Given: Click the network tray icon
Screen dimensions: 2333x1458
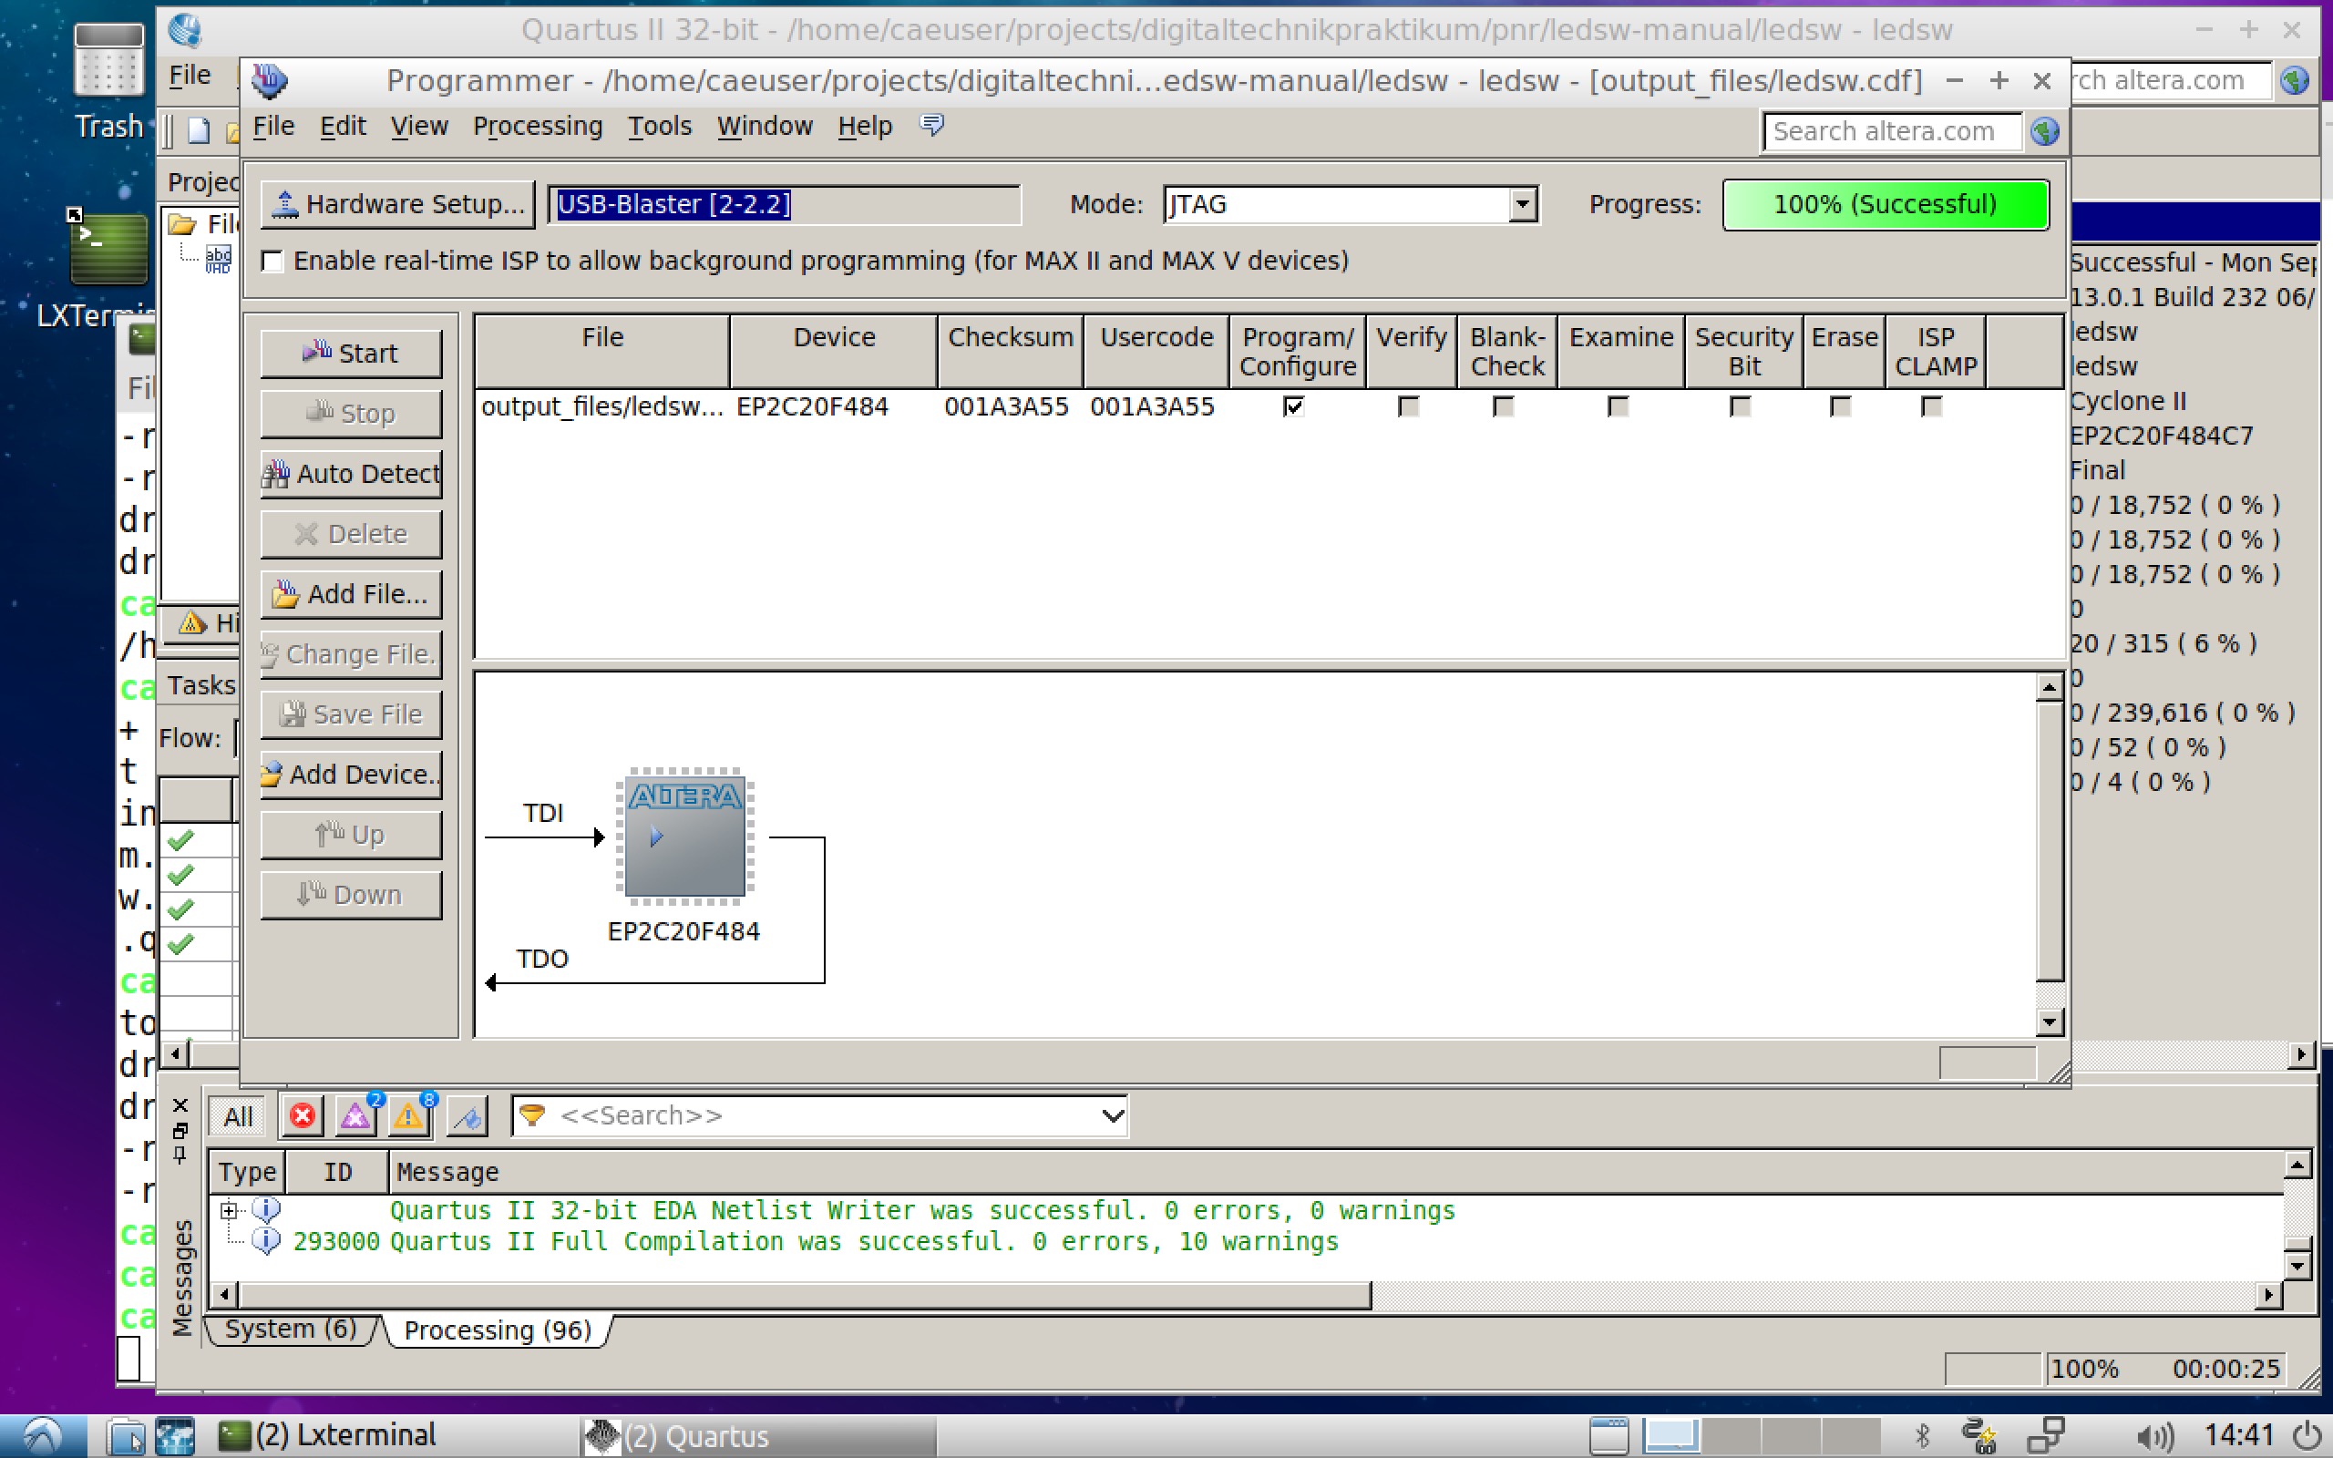Looking at the screenshot, I should (x=2046, y=1436).
